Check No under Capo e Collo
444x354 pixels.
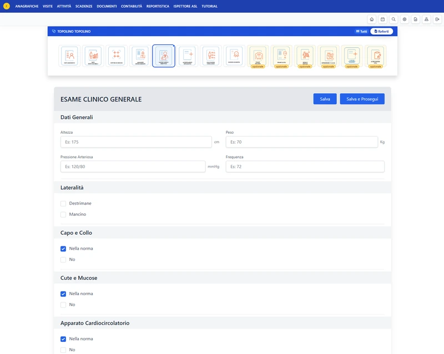(63, 260)
